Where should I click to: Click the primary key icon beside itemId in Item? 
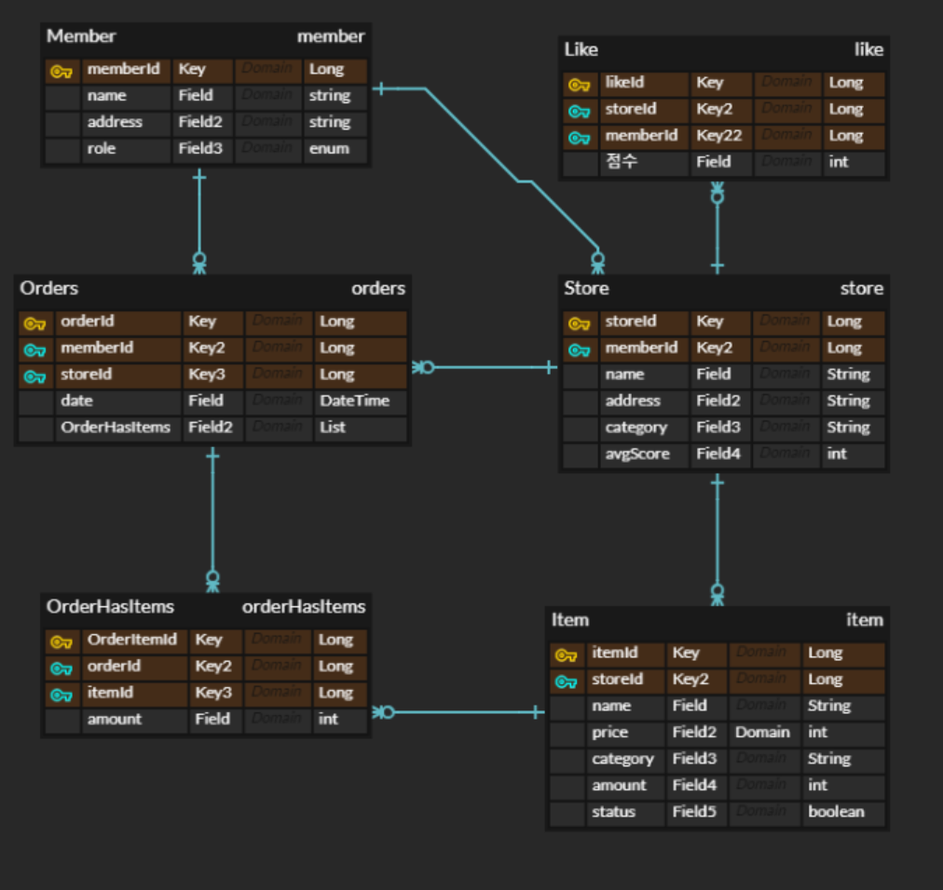[x=567, y=653]
